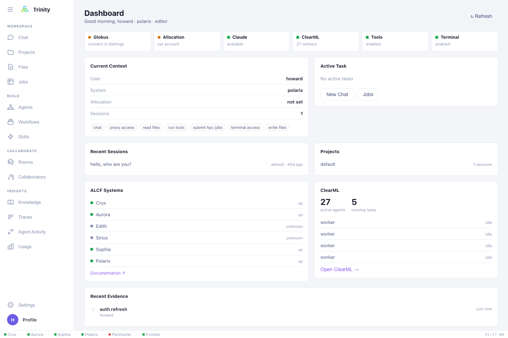Click the 'submit hpc jobs' permission tag
The height and width of the screenshot is (338, 508).
[x=208, y=127]
